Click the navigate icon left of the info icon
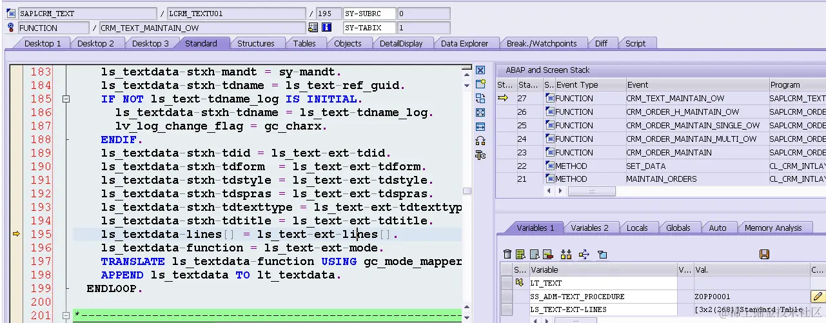Screen dimensions: 826x323 point(313,28)
